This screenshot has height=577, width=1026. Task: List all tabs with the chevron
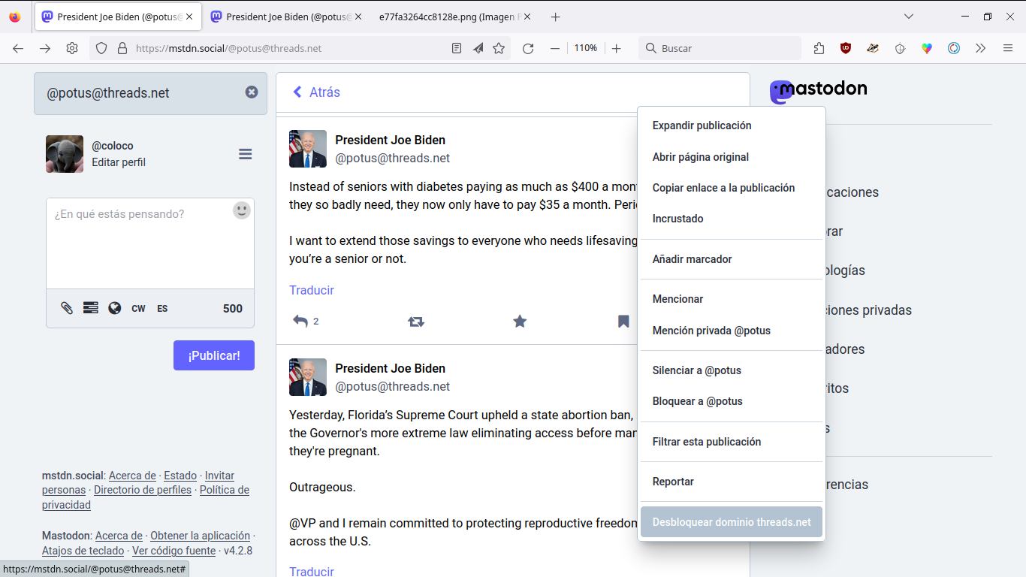click(909, 17)
